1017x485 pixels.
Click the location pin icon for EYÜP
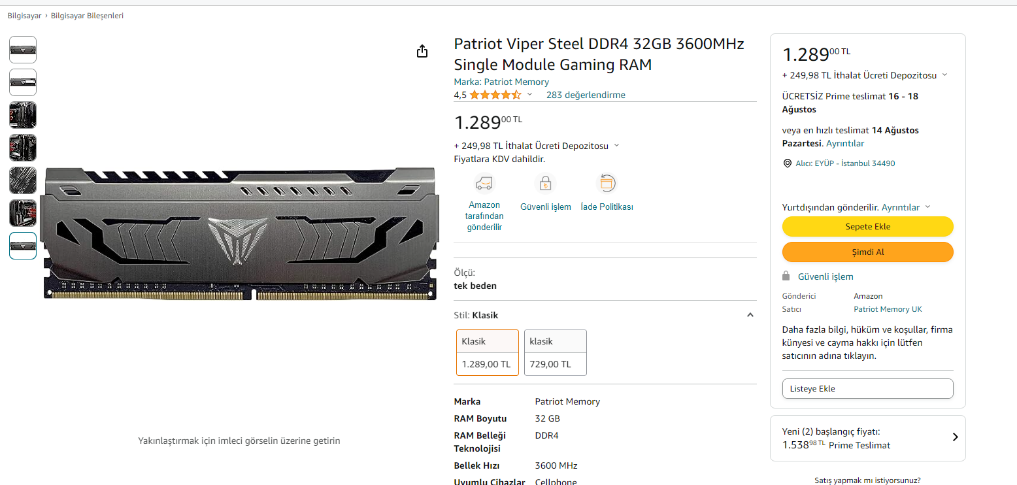[x=787, y=163]
